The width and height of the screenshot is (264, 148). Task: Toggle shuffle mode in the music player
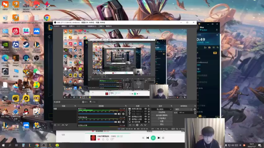143,138
